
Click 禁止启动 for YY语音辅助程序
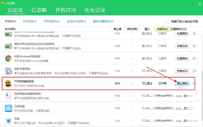[182, 83]
